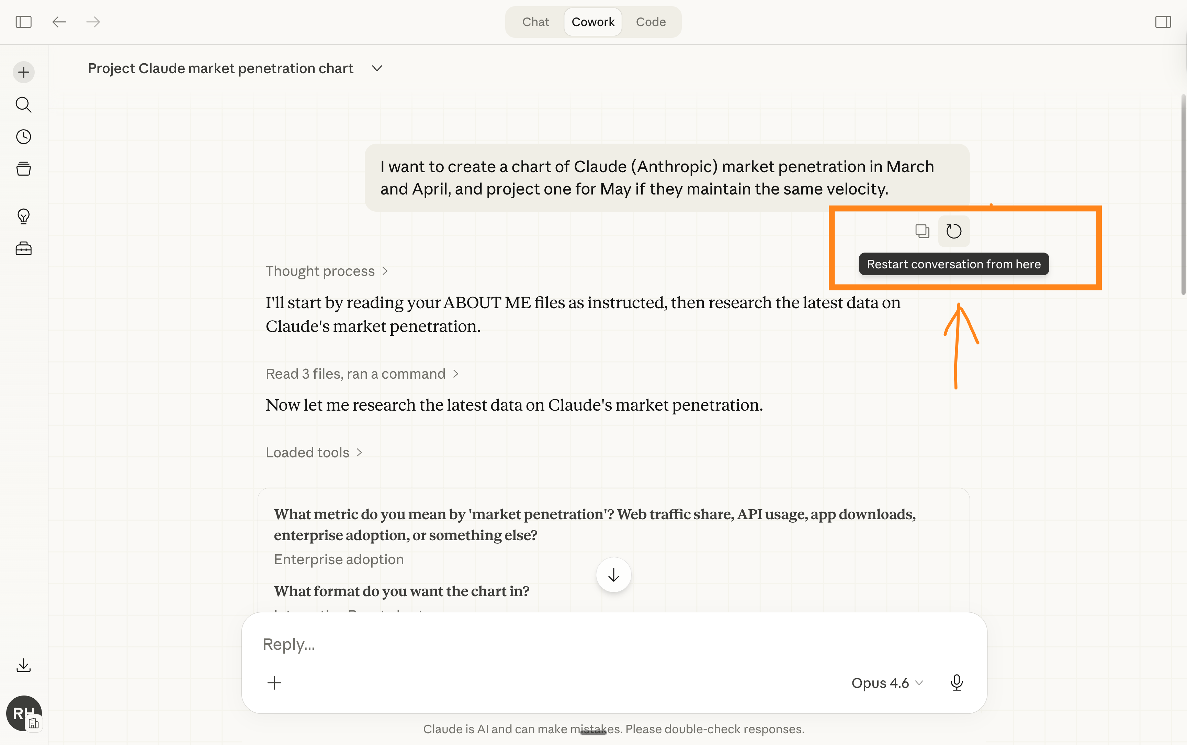This screenshot has width=1187, height=745.
Task: Switch to the Chat tab
Action: coord(535,22)
